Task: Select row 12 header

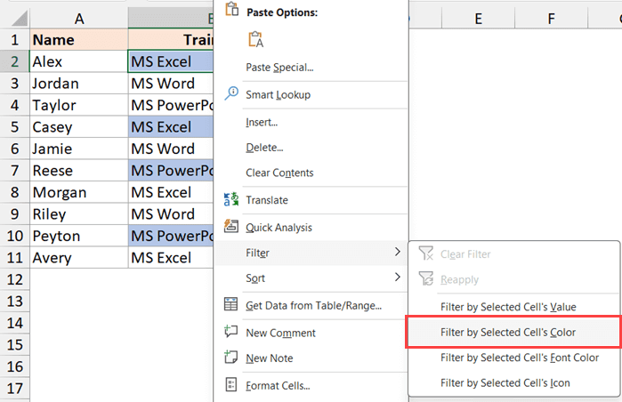Action: (14, 279)
